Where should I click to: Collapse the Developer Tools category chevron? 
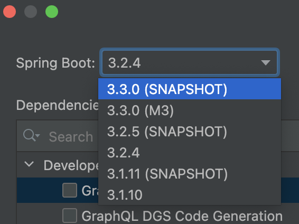[29, 164]
